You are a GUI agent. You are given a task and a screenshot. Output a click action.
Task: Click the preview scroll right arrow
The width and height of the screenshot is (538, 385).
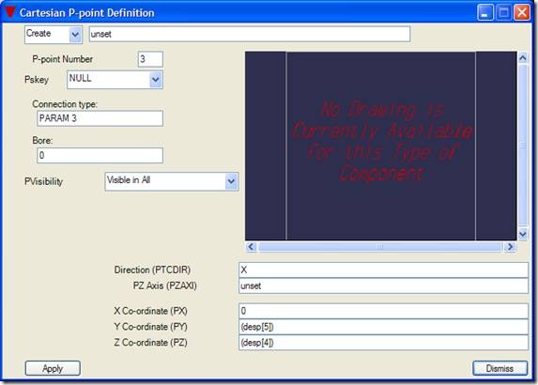click(510, 246)
